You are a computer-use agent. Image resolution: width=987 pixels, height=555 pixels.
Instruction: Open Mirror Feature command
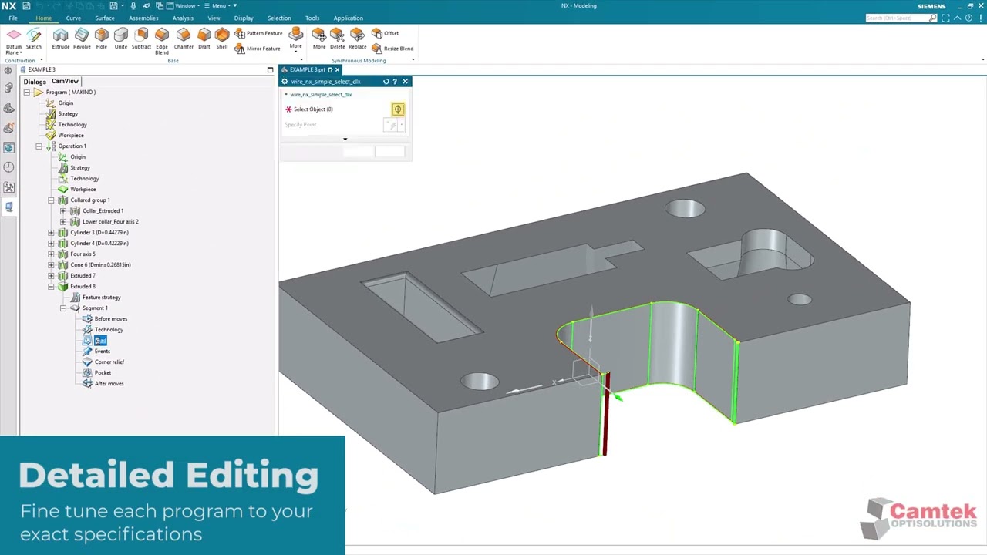click(x=258, y=49)
